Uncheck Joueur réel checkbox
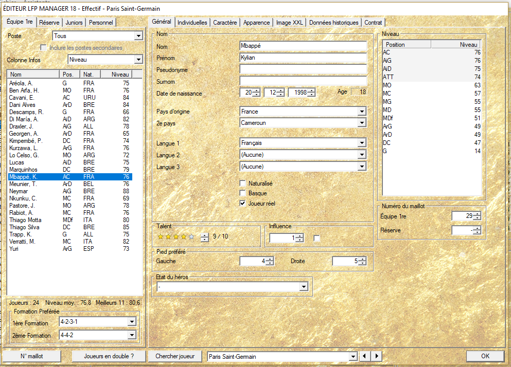The height and width of the screenshot is (367, 511). pyautogui.click(x=242, y=203)
